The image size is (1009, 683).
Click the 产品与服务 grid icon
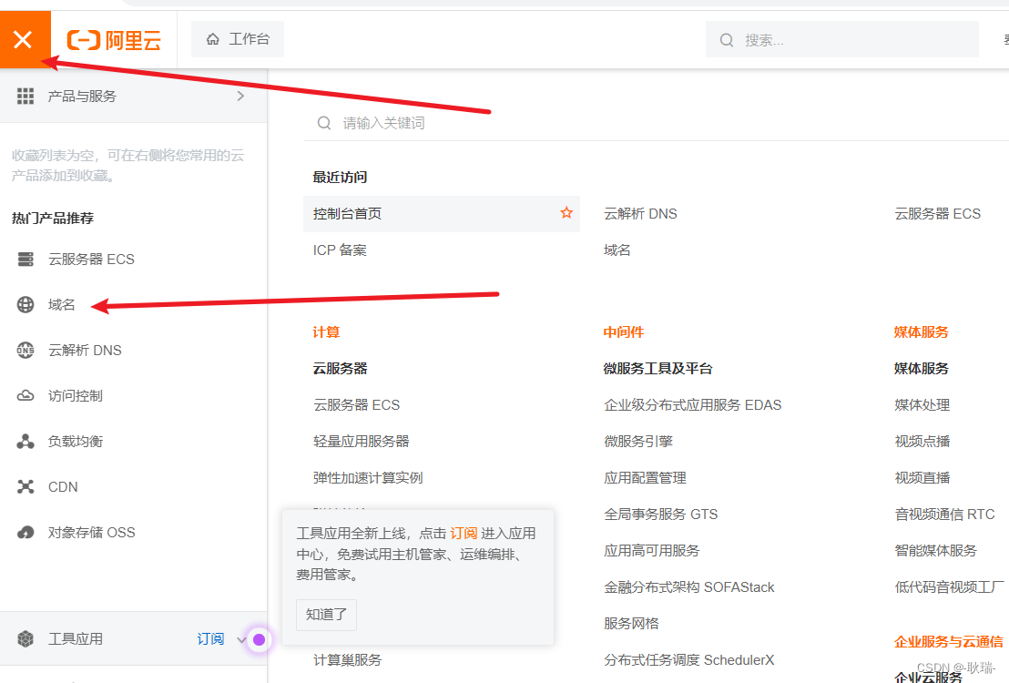coord(25,96)
